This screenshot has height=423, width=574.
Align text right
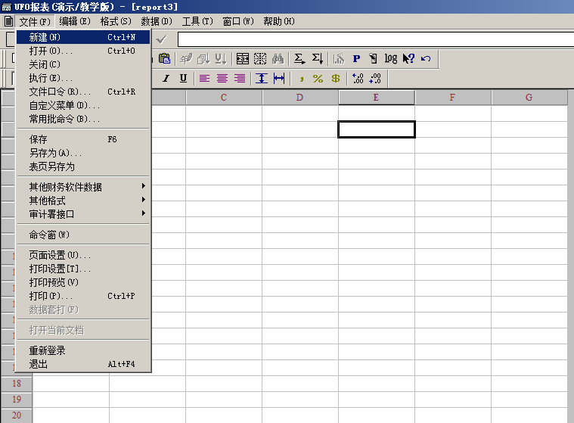coord(240,79)
